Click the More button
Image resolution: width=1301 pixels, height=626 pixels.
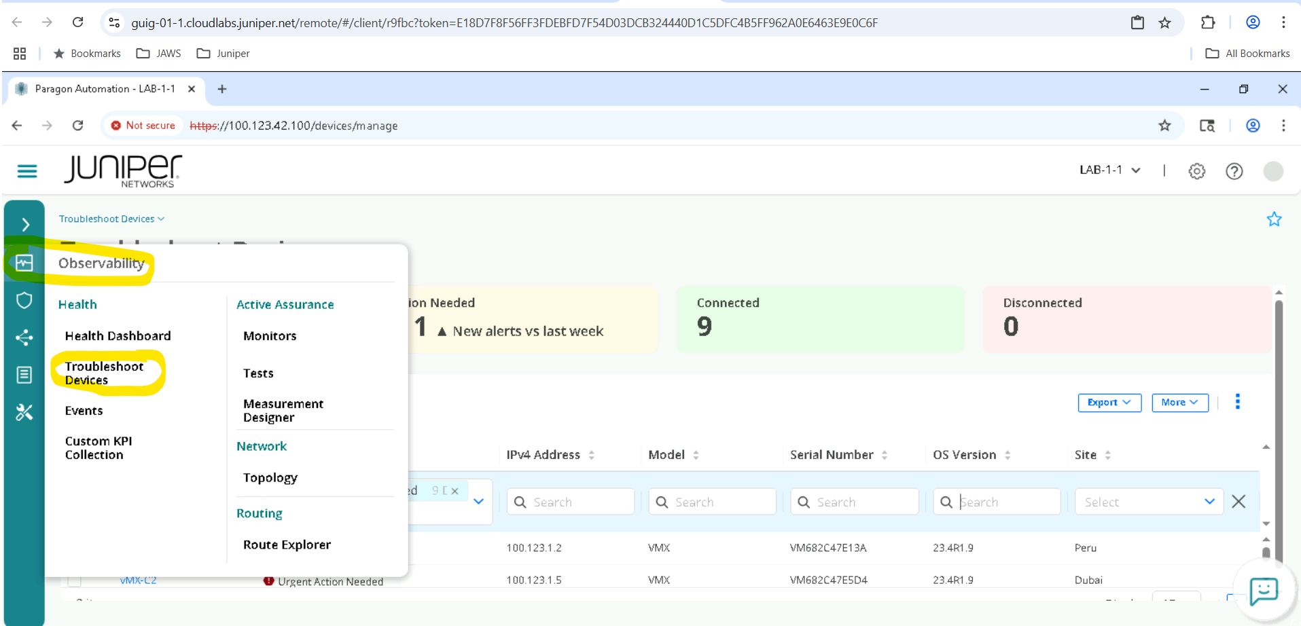click(1179, 403)
